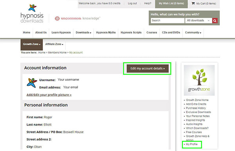Open Hypnosis Myths page

tap(106, 32)
